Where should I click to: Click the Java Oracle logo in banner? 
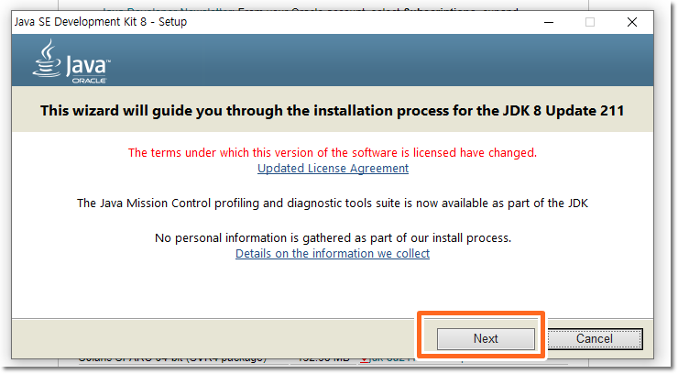click(71, 61)
